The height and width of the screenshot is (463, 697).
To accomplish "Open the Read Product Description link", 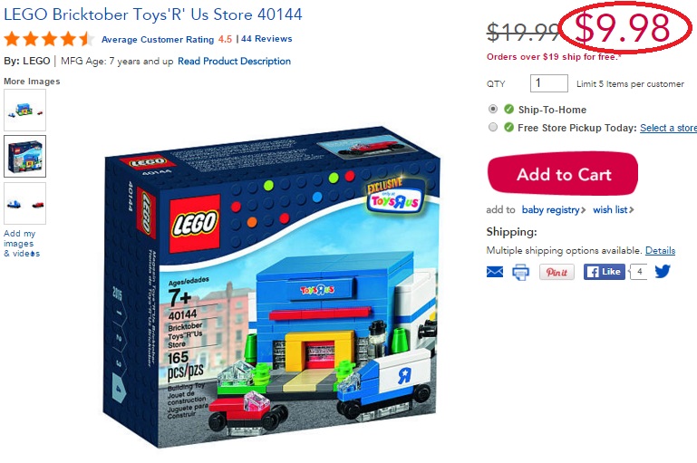I will pos(234,61).
